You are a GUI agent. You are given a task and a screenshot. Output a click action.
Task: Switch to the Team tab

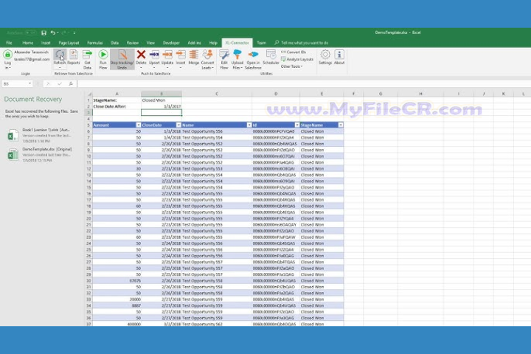pos(261,43)
